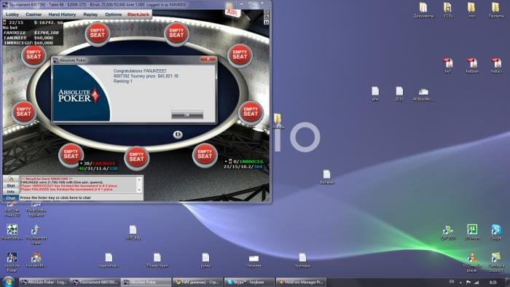Viewport: 510px width, 287px height.
Task: Click the chat input field
Action: (81, 197)
